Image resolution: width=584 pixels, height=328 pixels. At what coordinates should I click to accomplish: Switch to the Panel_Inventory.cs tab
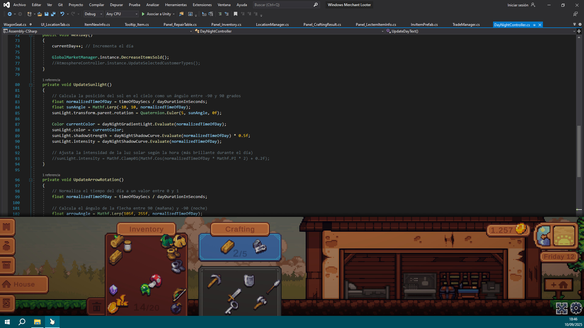tap(226, 24)
